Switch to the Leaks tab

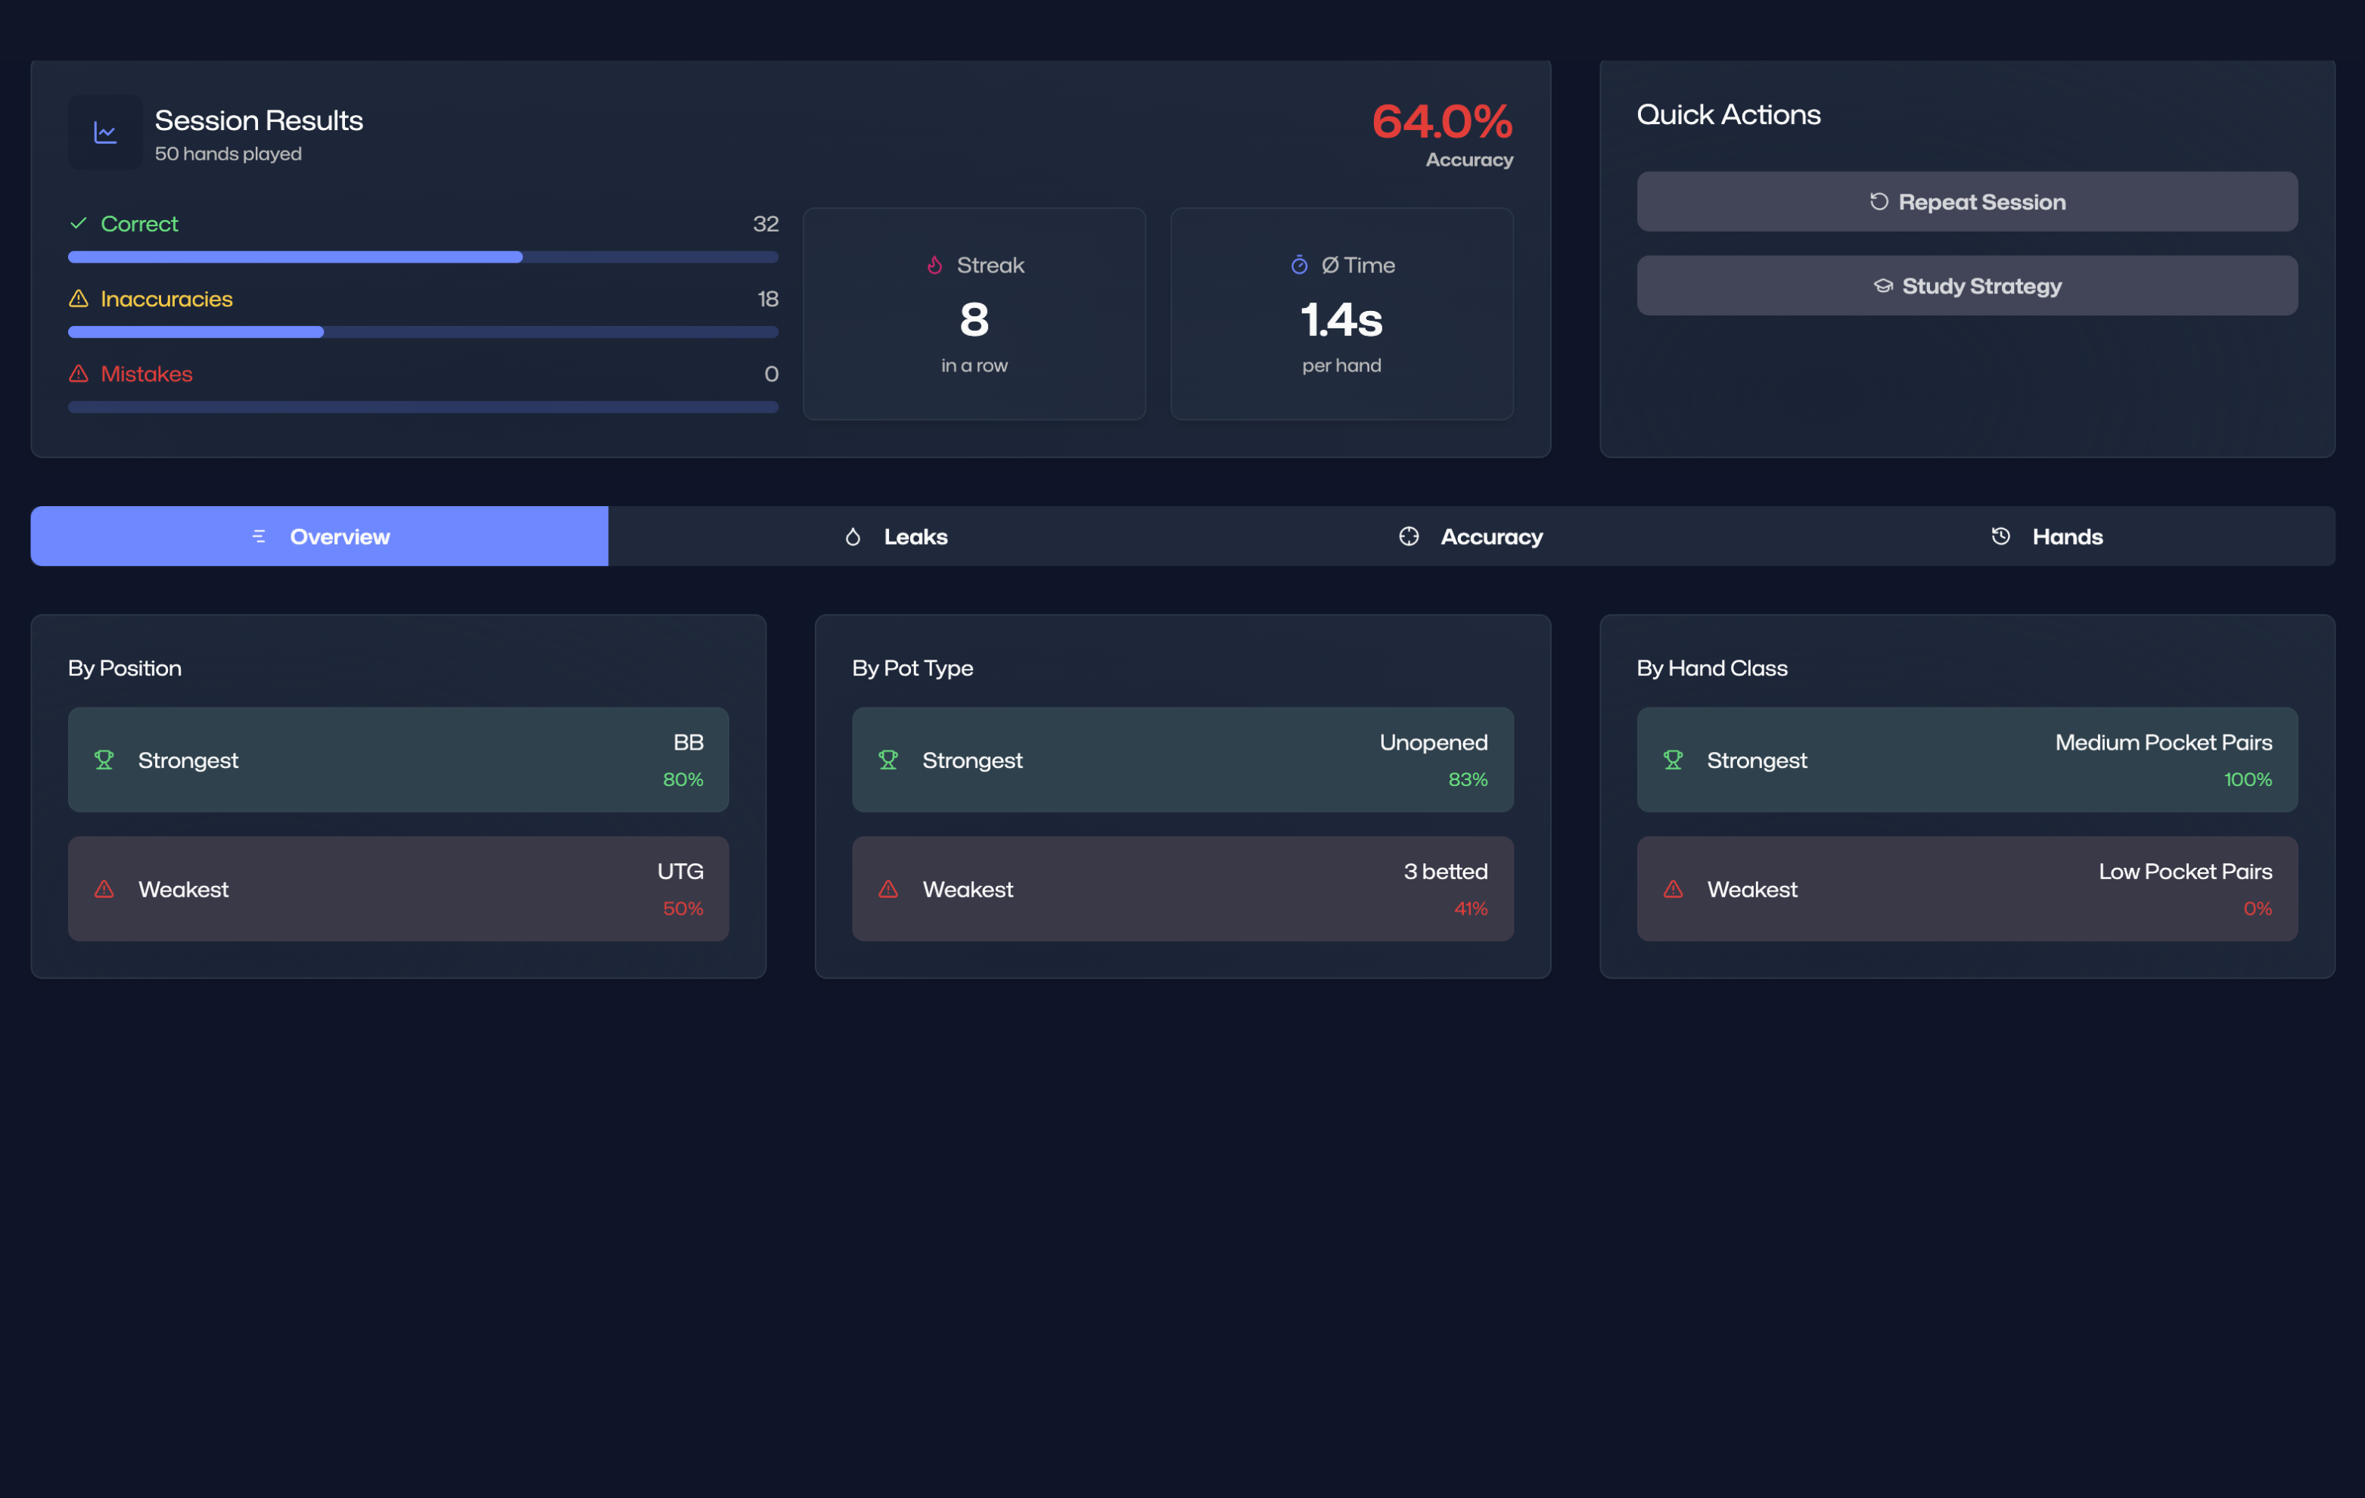pos(896,536)
